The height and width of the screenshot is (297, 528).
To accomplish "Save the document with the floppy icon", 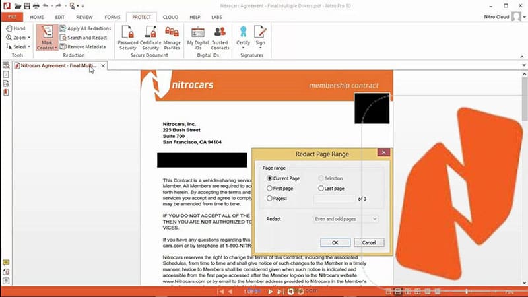I will point(27,6).
